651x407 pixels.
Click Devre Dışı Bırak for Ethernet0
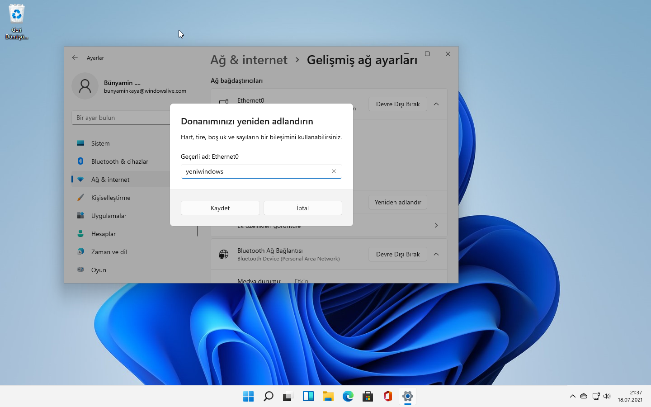[398, 104]
